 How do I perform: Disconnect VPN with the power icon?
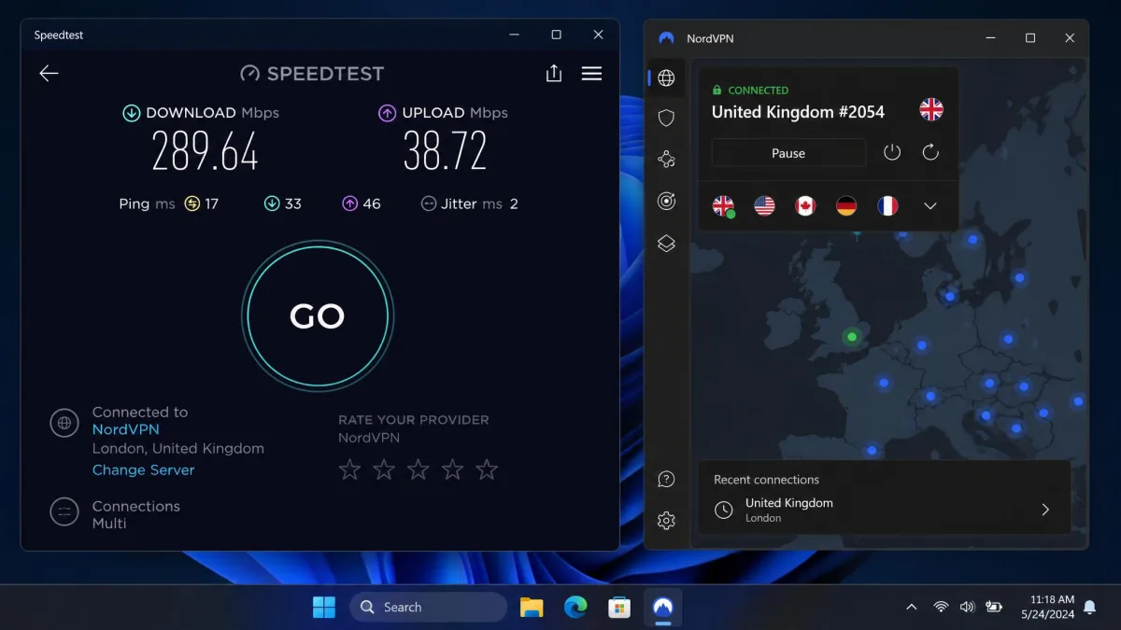[x=892, y=152]
